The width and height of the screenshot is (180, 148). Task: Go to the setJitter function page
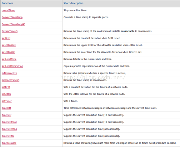tap(7, 94)
